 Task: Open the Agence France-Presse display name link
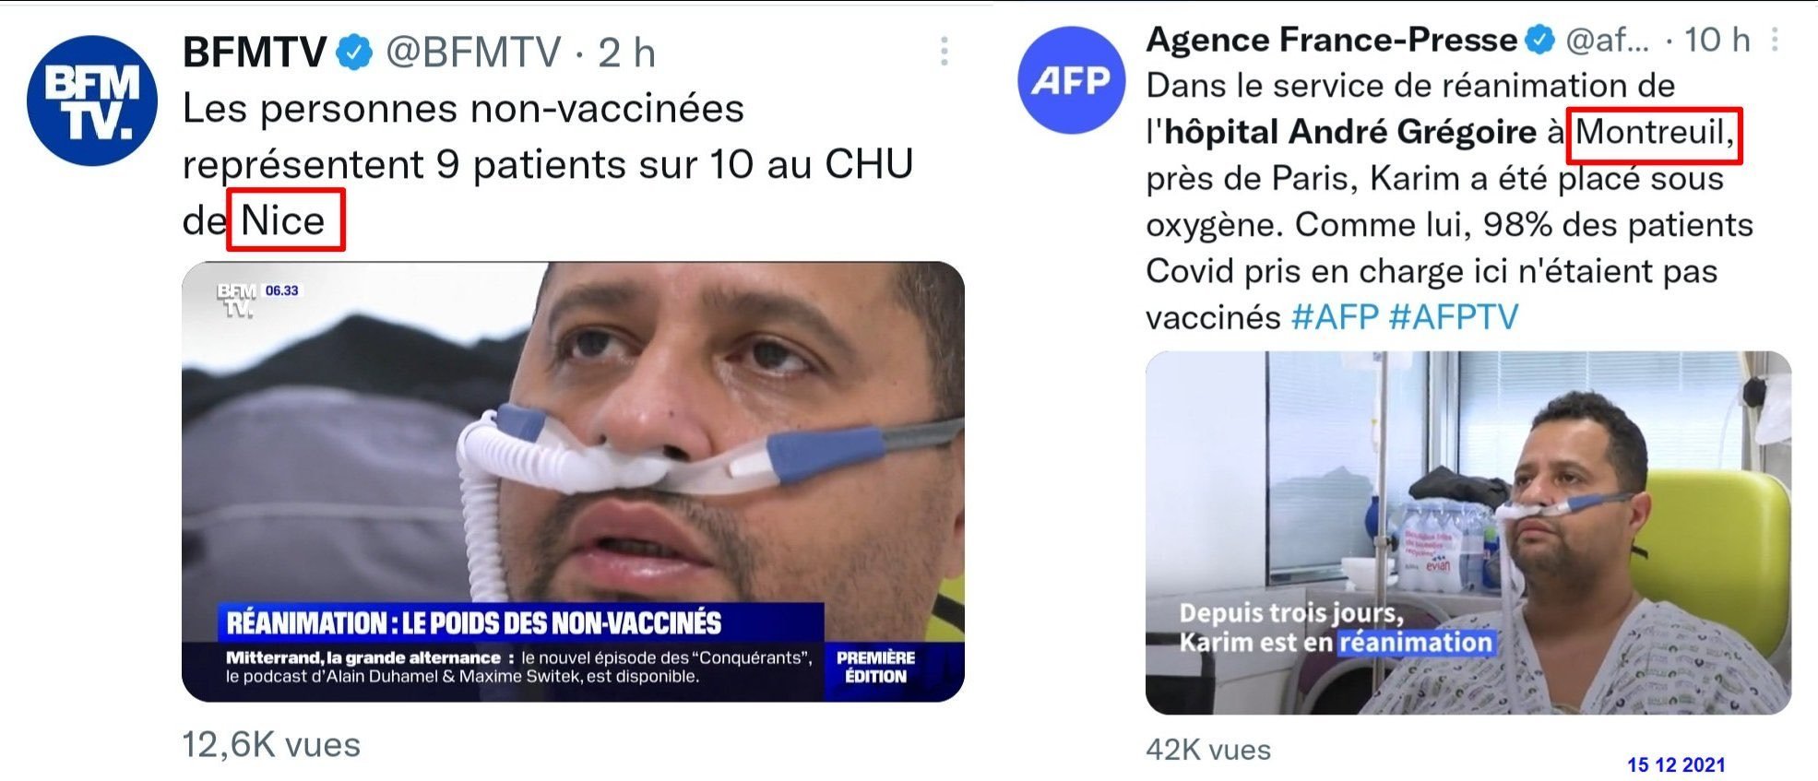point(1331,40)
